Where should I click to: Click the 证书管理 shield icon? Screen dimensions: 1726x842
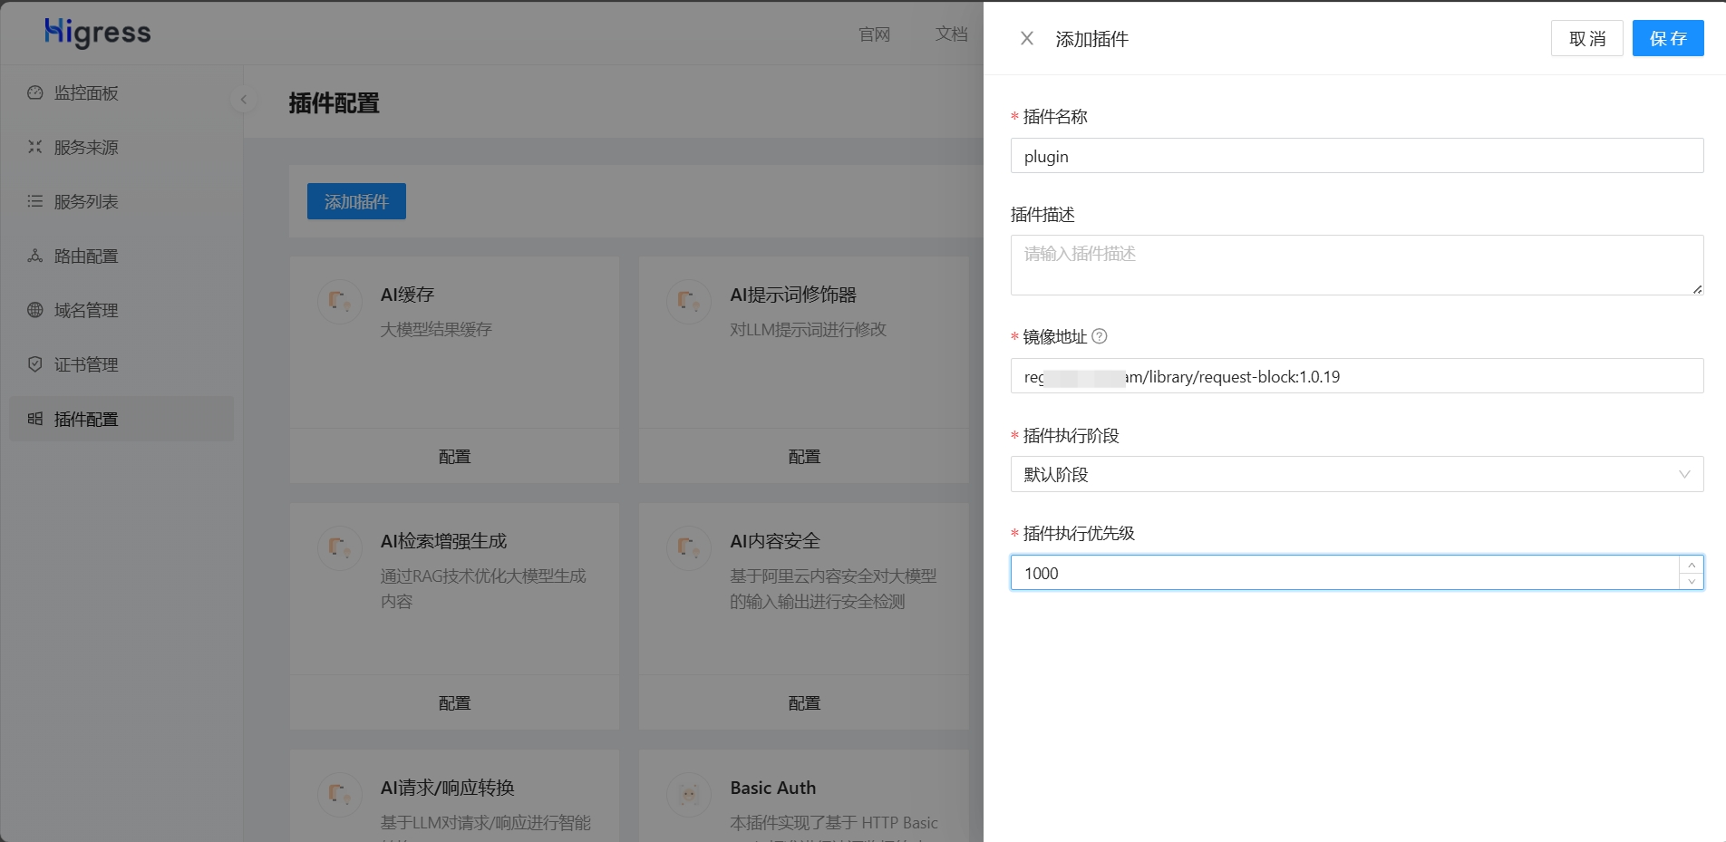click(35, 364)
